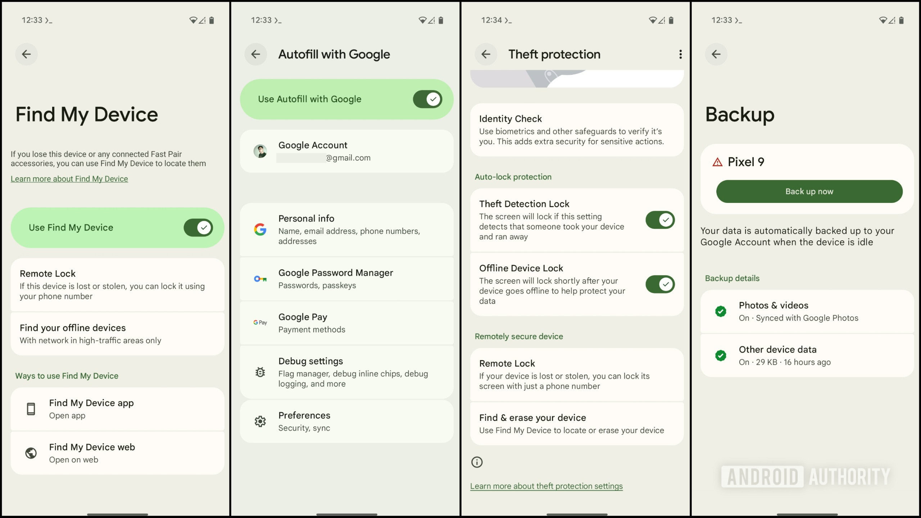Tap Google Password Manager key icon

260,279
